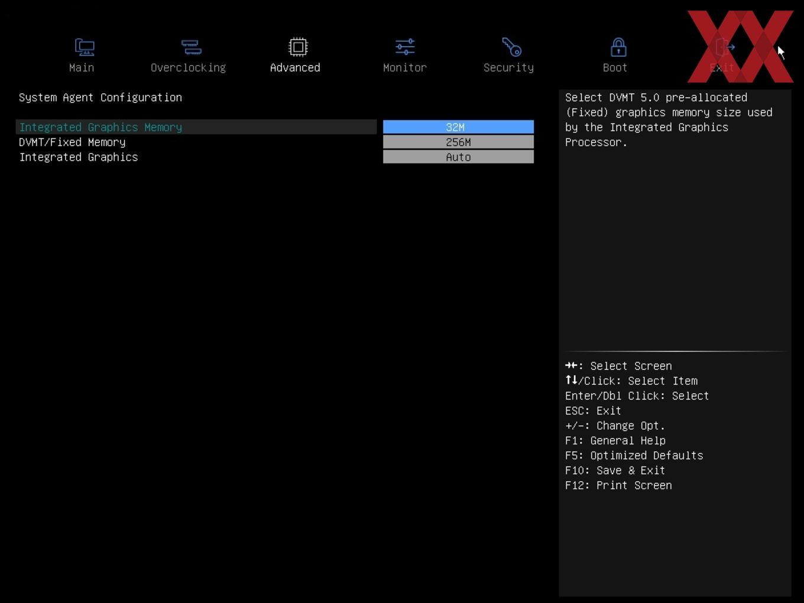
Task: Click the +/-: Change Opt. hint
Action: 615,426
